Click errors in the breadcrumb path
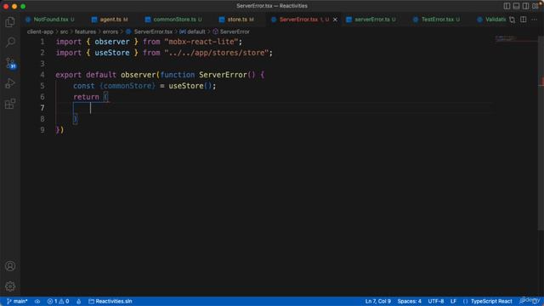544x306 pixels. tap(110, 31)
